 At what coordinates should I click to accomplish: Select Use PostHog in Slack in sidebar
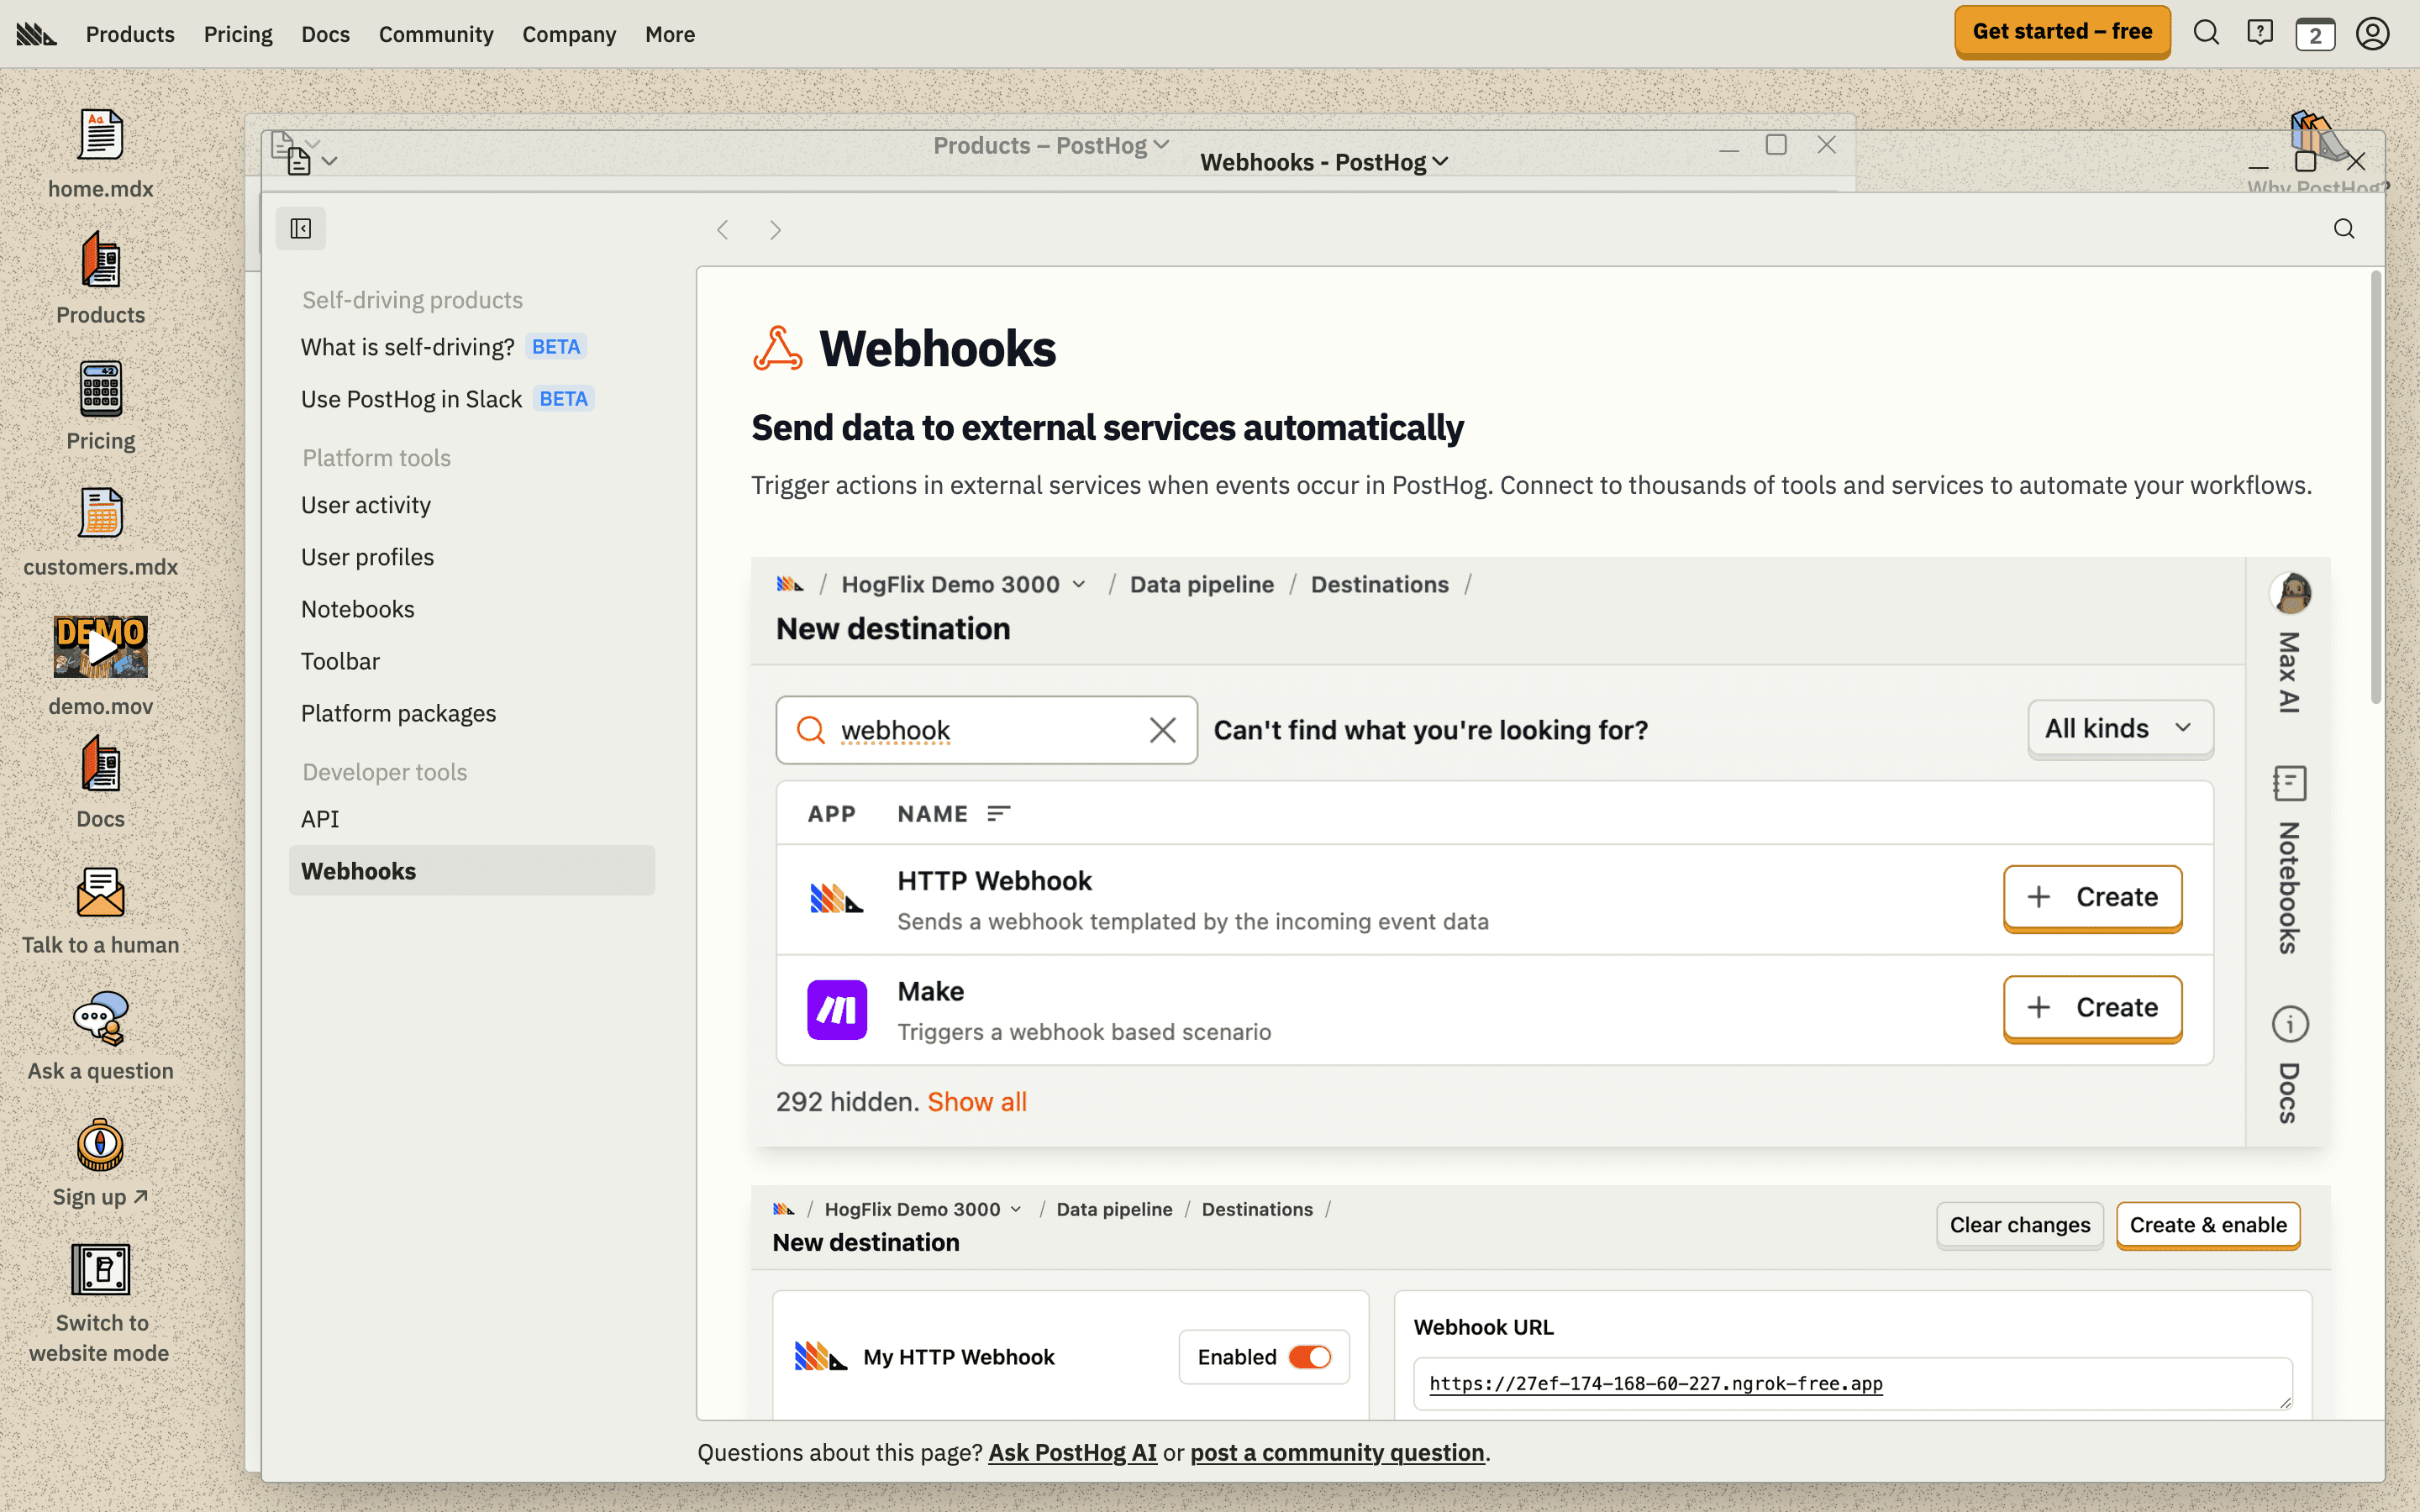(x=472, y=399)
